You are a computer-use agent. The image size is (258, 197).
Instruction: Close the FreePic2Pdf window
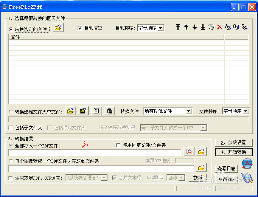coord(252,7)
